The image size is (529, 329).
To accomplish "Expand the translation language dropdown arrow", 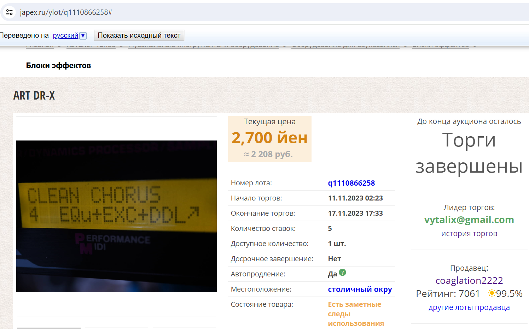I will (x=83, y=36).
